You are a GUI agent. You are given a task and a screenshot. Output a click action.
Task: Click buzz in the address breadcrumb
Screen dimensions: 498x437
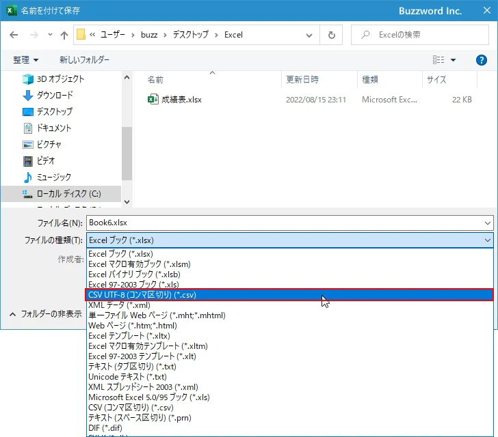point(149,35)
